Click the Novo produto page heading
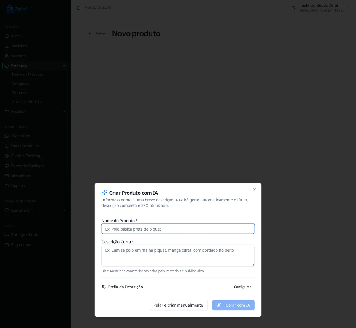This screenshot has width=356, height=328. click(136, 33)
